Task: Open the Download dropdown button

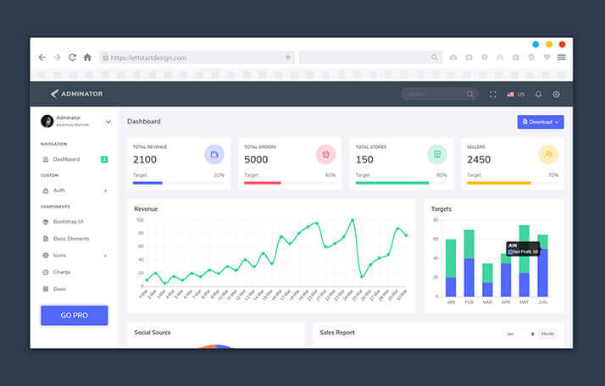Action: click(x=541, y=122)
